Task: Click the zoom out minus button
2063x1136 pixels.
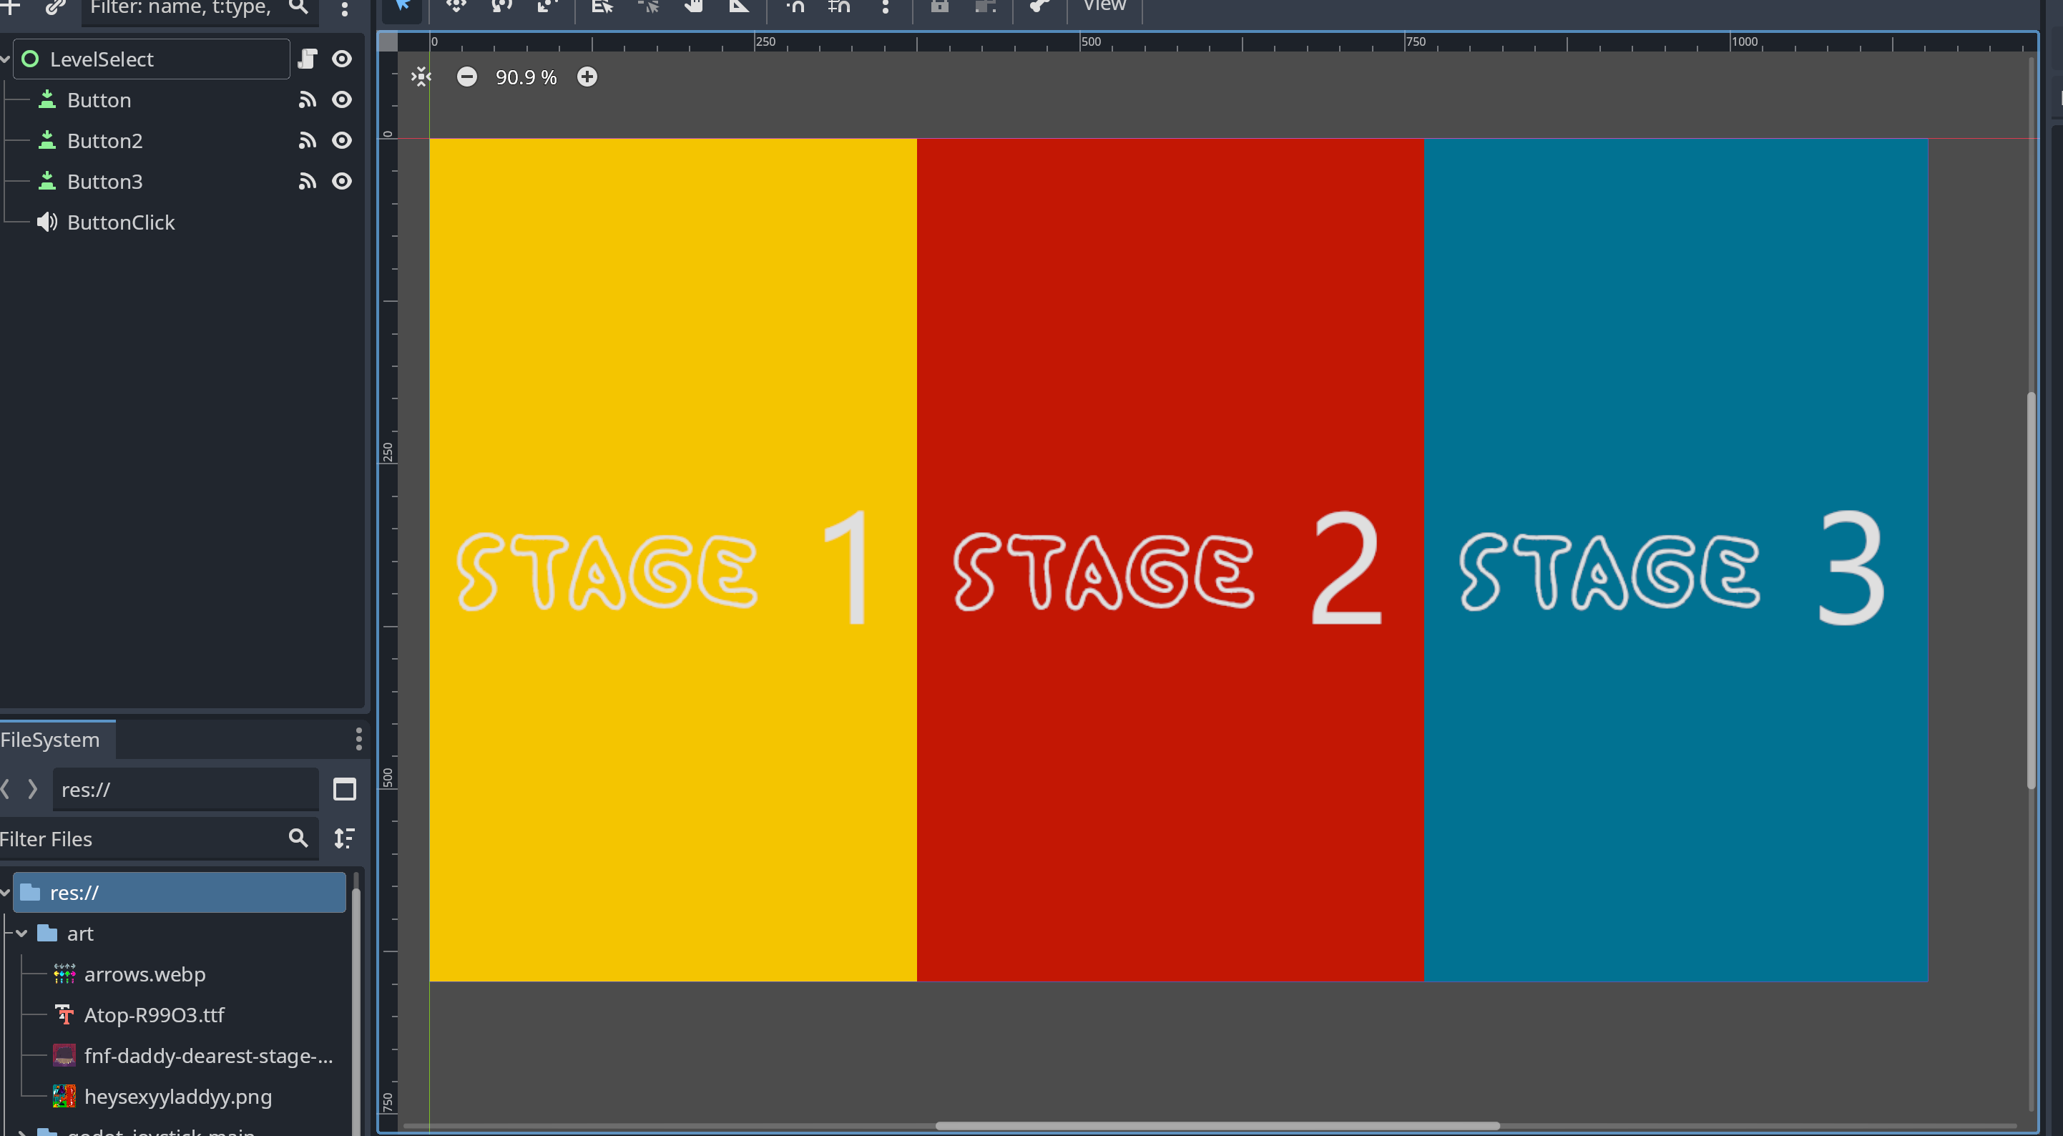Action: pos(467,77)
